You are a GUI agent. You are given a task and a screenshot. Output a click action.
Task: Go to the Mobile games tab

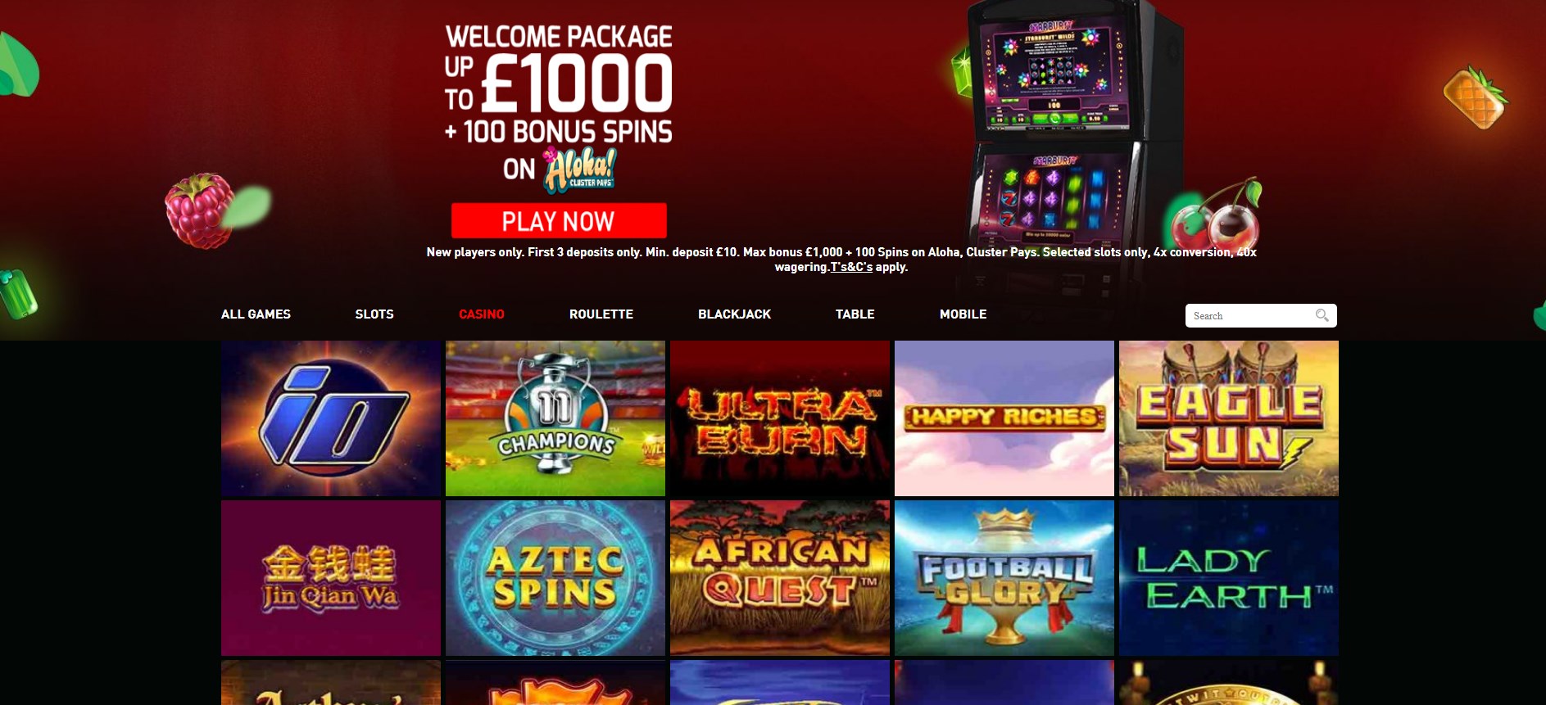[963, 314]
